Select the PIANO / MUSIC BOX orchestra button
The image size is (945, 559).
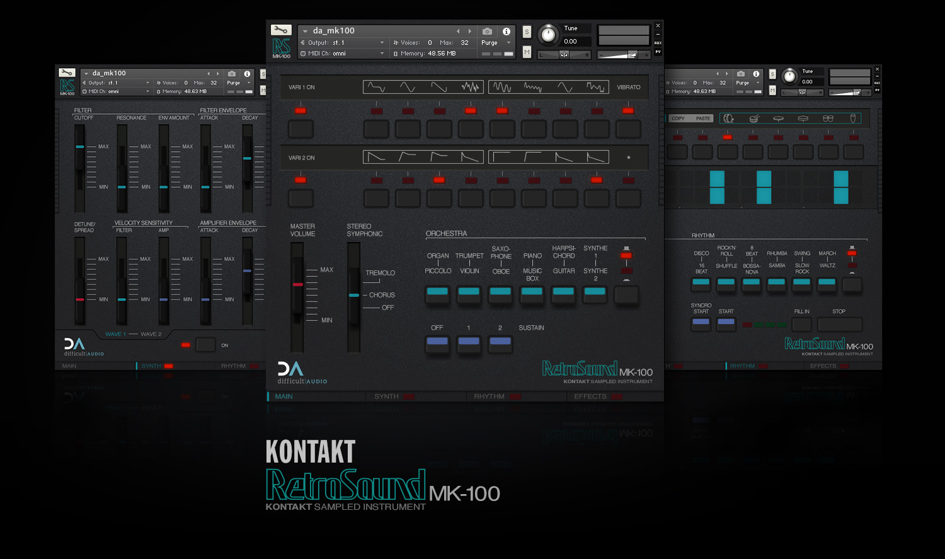(x=532, y=295)
